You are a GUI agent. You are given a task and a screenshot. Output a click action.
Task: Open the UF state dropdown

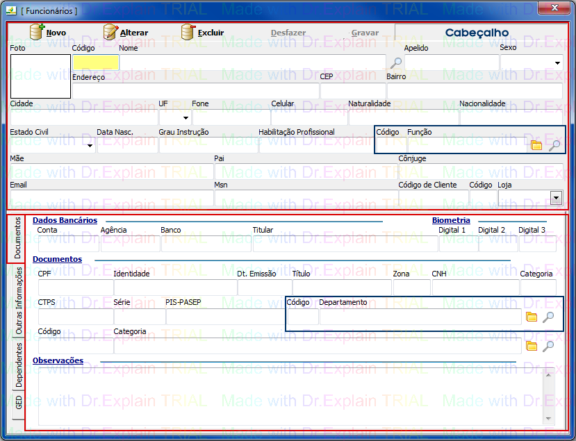185,118
